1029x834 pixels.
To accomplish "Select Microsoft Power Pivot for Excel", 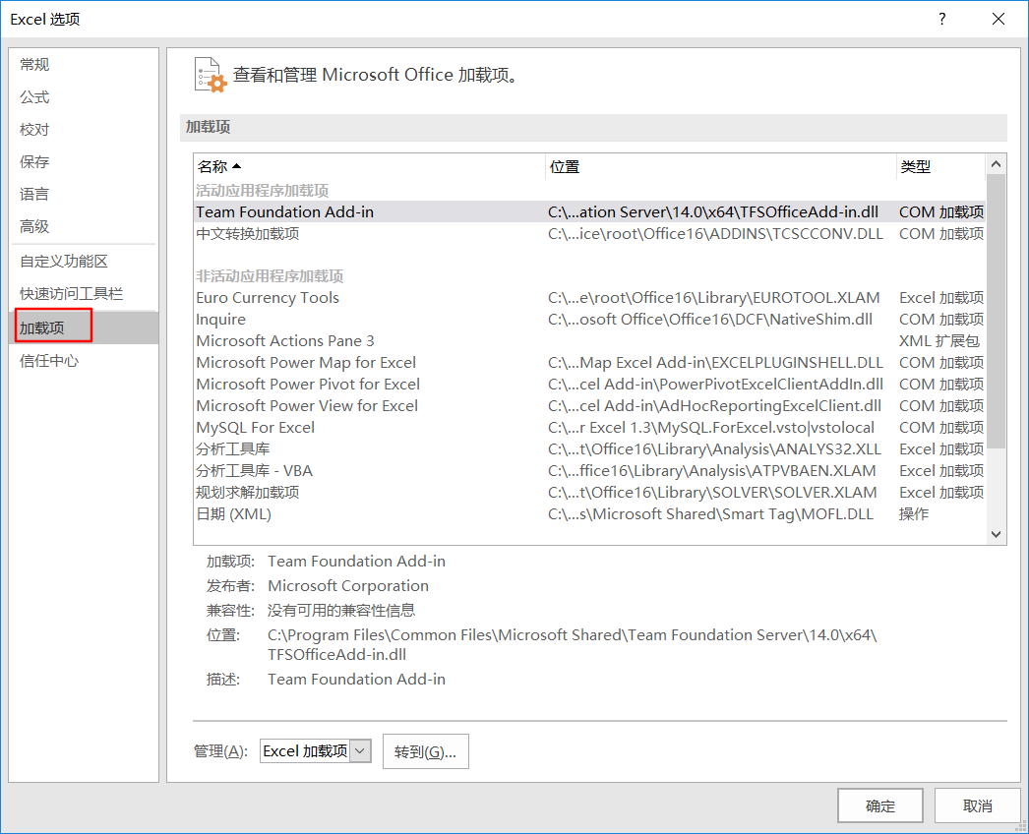I will (590, 384).
